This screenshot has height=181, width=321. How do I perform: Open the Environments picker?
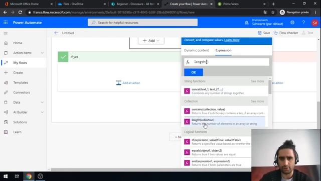(x=264, y=22)
